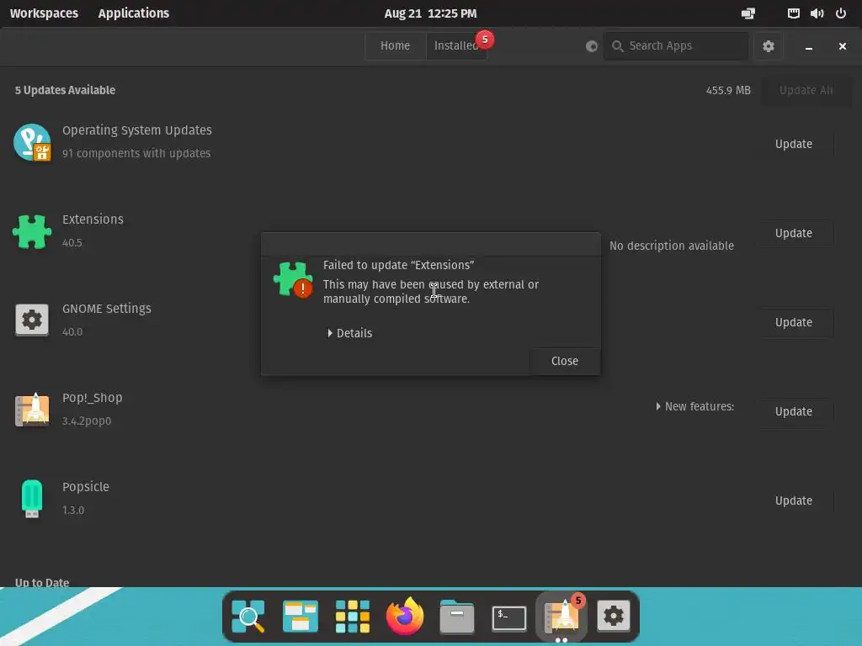
Task: Click the GNOME Settings gear icon in list
Action: (32, 320)
